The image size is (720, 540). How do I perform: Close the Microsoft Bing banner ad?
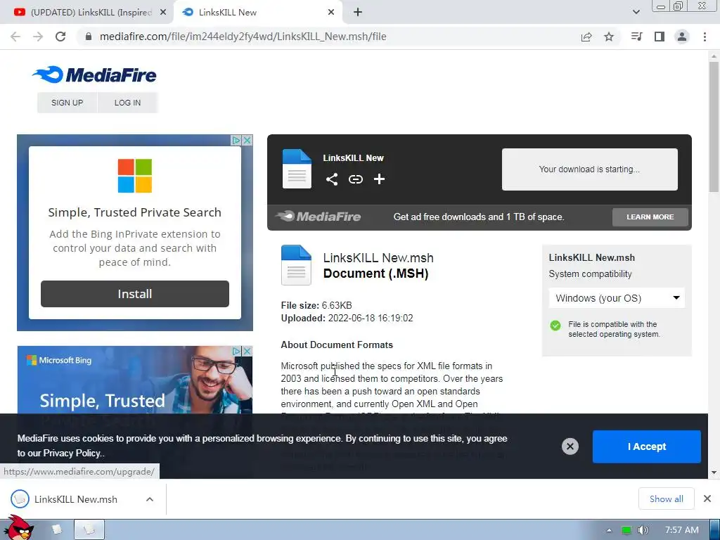point(247,352)
